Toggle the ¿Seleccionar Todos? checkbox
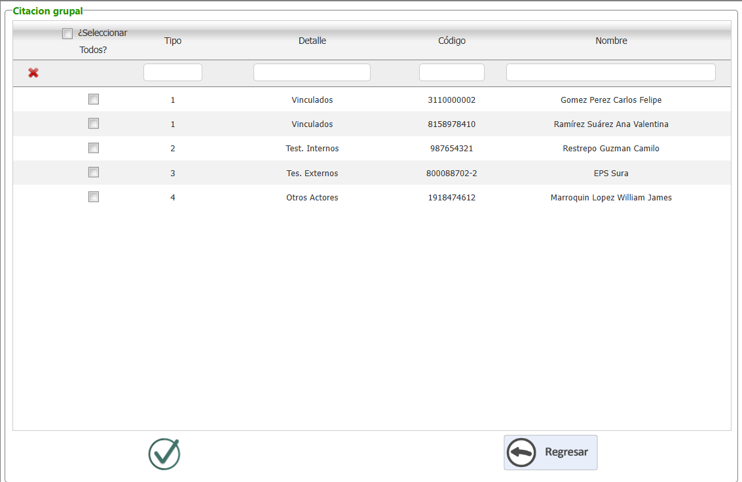The image size is (742, 482). pos(67,33)
